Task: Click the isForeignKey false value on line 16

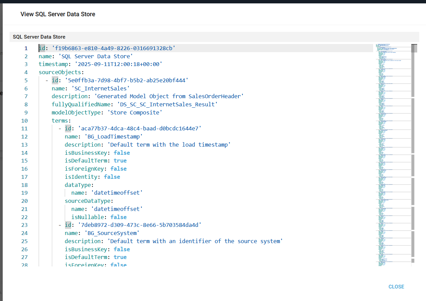Action: [x=119, y=169]
